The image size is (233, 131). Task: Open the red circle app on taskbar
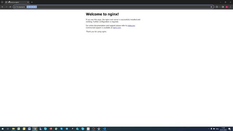[94, 129]
